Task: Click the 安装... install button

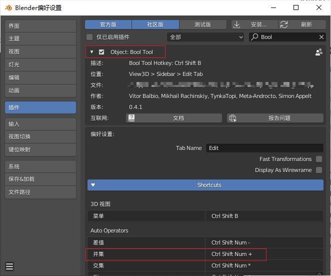Action: coord(255,24)
